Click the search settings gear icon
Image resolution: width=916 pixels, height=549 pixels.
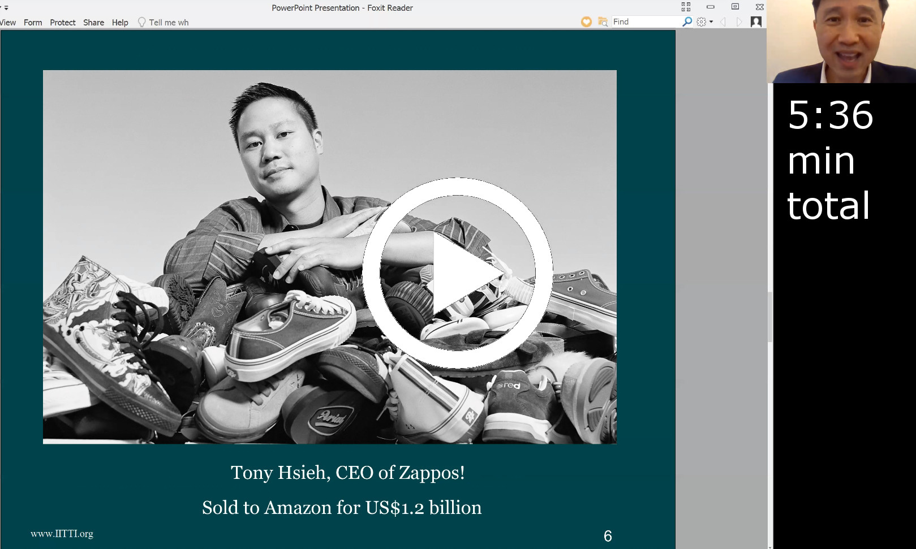tap(702, 22)
